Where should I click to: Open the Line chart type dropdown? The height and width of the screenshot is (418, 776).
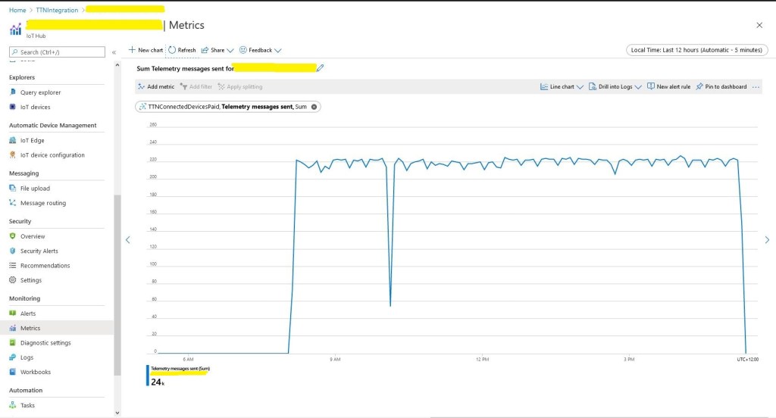(562, 87)
